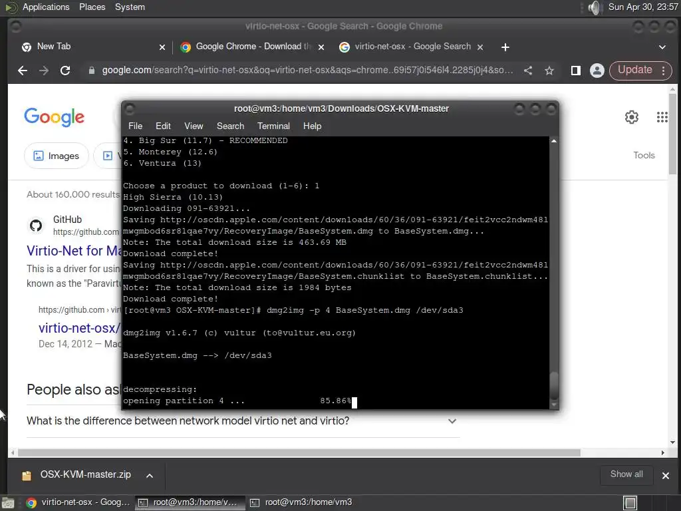The height and width of the screenshot is (511, 681).
Task: Click the terminal window menu icon
Action: click(130, 108)
